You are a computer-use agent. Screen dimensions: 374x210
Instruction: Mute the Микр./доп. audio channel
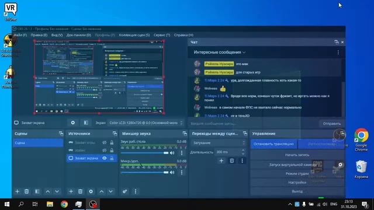(172, 173)
